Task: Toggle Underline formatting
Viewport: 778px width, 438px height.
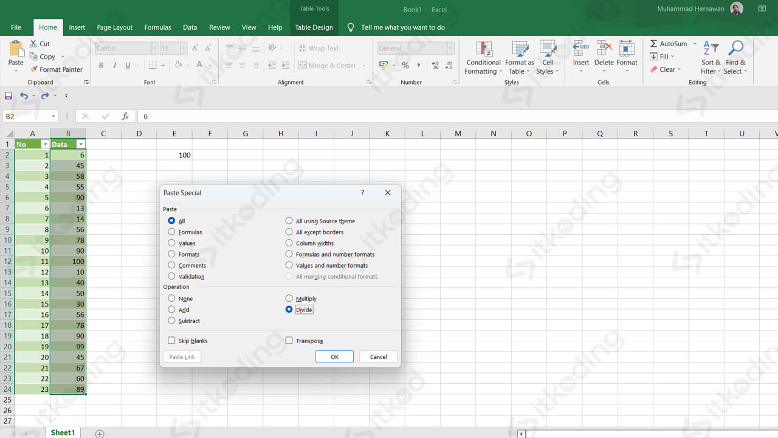Action: pos(128,66)
